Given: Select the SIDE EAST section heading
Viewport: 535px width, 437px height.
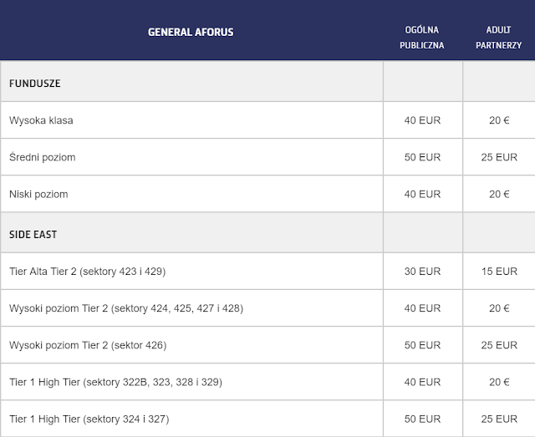Looking at the screenshot, I should [33, 235].
